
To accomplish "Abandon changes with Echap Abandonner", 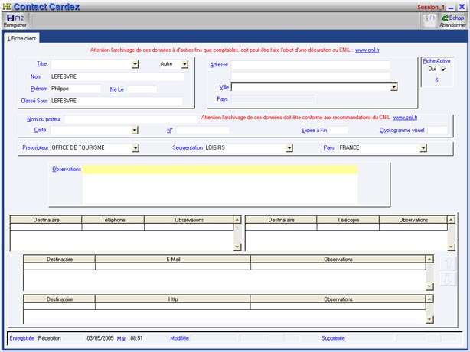I will point(453,21).
